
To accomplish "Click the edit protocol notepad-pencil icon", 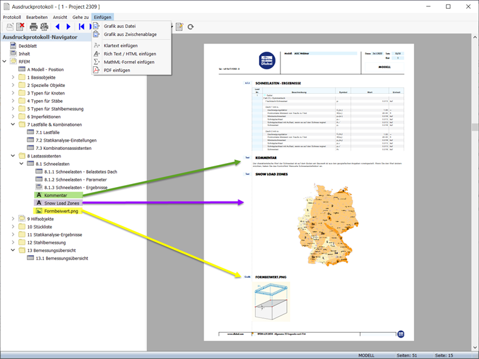I will coord(180,27).
